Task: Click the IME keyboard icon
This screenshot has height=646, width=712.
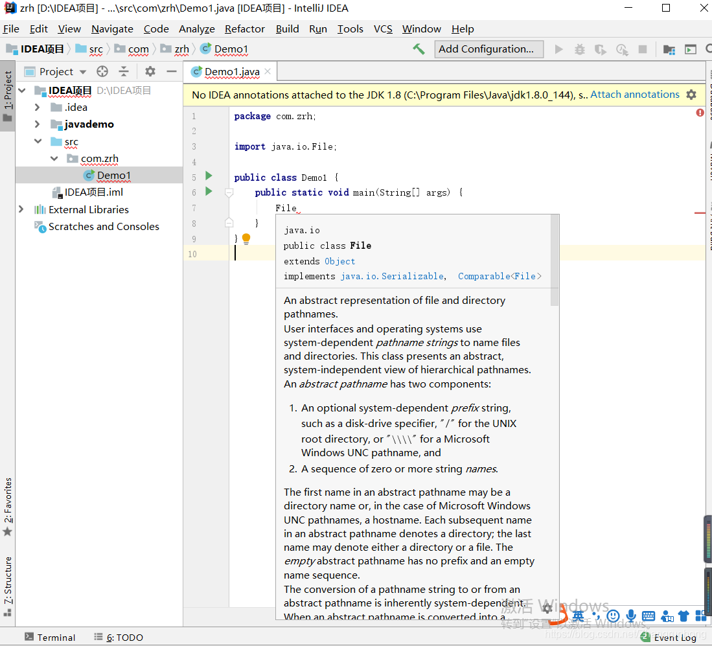Action: point(649,616)
